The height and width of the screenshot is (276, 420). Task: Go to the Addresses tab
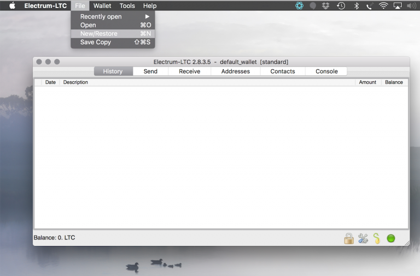click(236, 71)
